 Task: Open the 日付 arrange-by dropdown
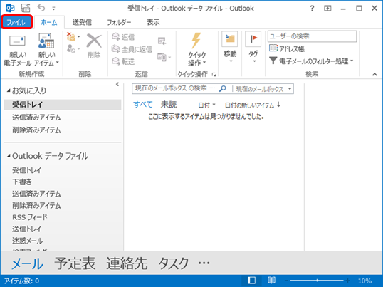click(206, 105)
